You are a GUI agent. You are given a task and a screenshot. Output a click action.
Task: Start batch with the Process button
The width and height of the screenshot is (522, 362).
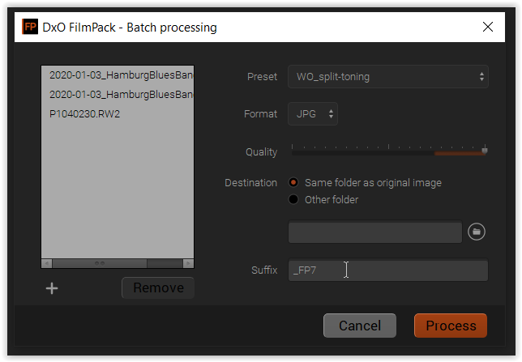pyautogui.click(x=451, y=326)
